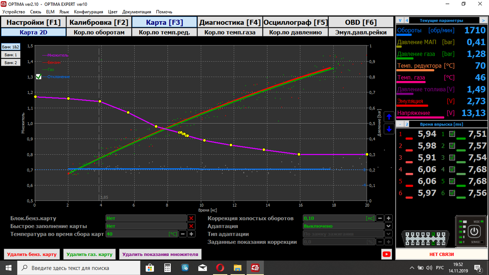Open the Microsoft Store taskbar icon
This screenshot has width=489, height=275.
[150, 268]
